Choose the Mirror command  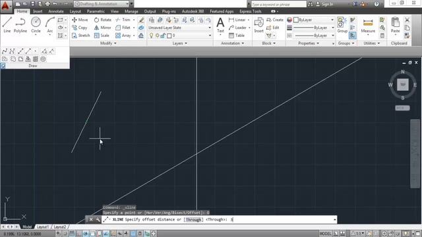tap(103, 28)
